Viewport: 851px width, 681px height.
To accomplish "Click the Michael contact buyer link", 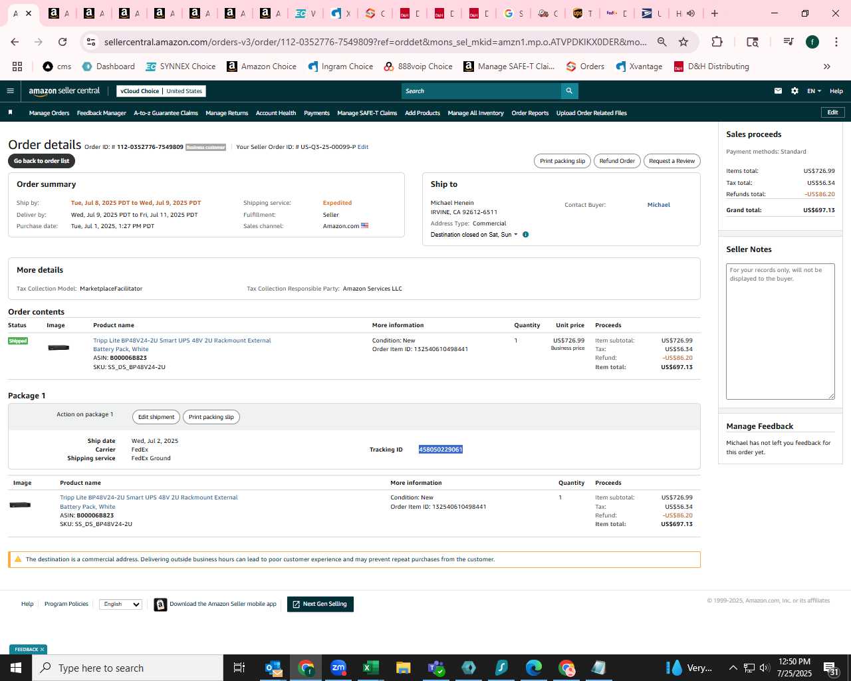I will (659, 205).
